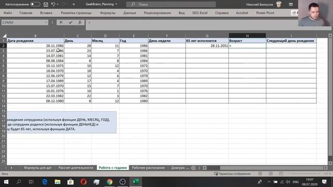Open ribbon display options icon
The width and height of the screenshot is (333, 187).
coord(291,4)
